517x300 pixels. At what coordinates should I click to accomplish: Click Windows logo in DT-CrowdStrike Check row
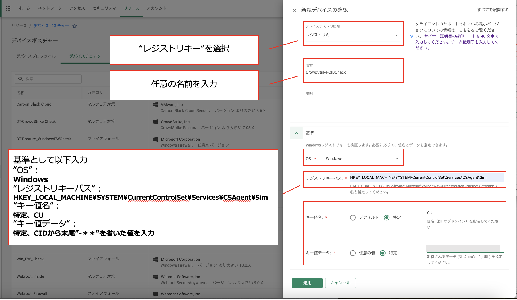155,122
